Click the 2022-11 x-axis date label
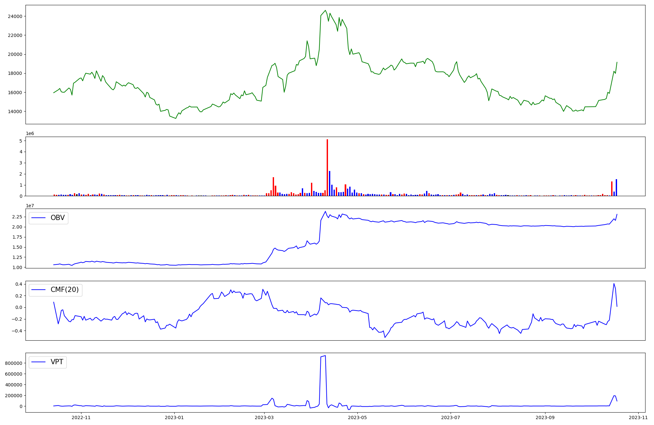Screen dimensions: 654x425 (x=81, y=417)
